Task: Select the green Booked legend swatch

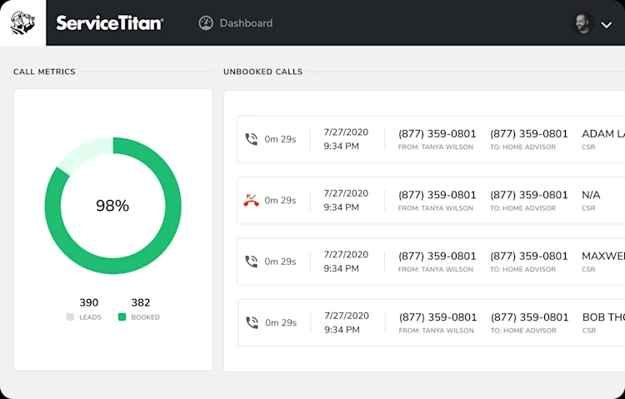Action: [x=122, y=317]
